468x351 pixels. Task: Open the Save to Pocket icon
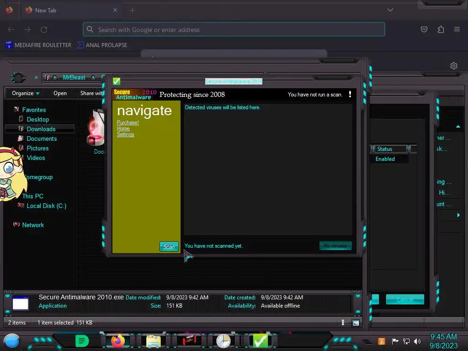[x=424, y=29]
